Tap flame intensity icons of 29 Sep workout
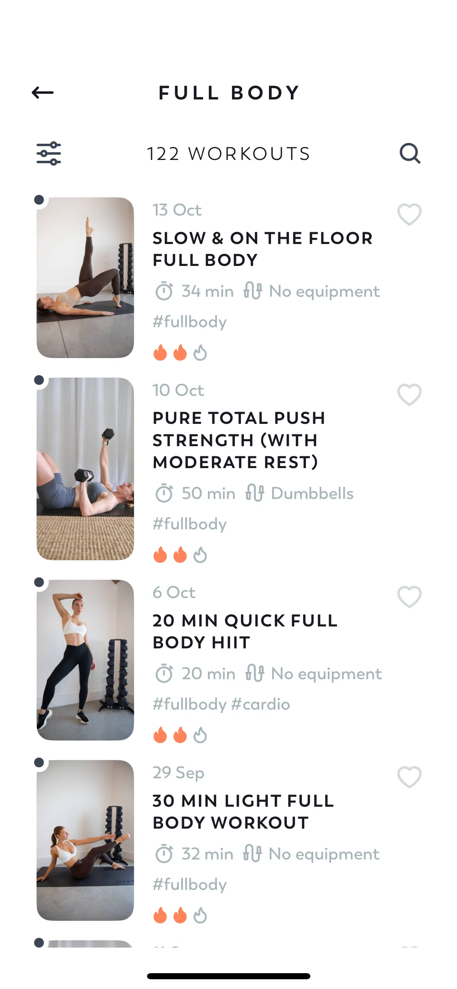Image resolution: width=457 pixels, height=989 pixels. (180, 915)
